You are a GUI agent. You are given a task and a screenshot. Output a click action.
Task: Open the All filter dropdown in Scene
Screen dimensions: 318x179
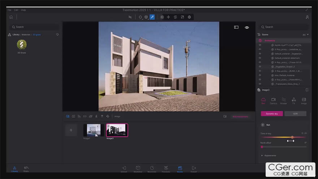point(305,35)
